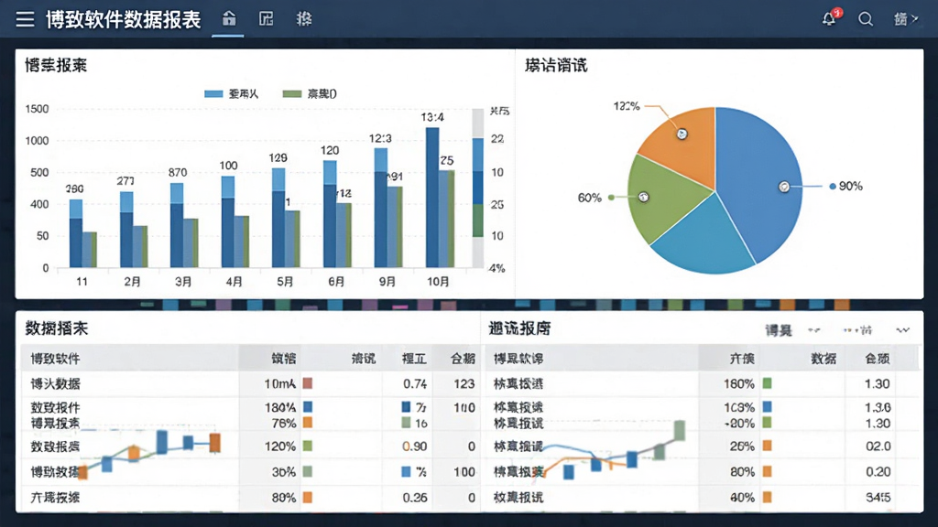Viewport: 938px width, 527px height.
Task: Click the "0.26" value in the left table
Action: 415,498
